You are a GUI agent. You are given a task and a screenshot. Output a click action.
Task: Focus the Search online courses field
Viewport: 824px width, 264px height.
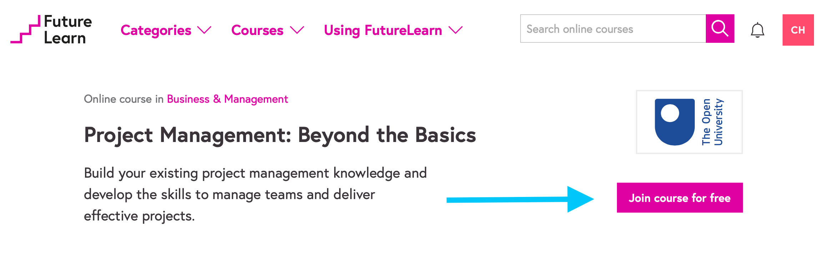pos(613,29)
